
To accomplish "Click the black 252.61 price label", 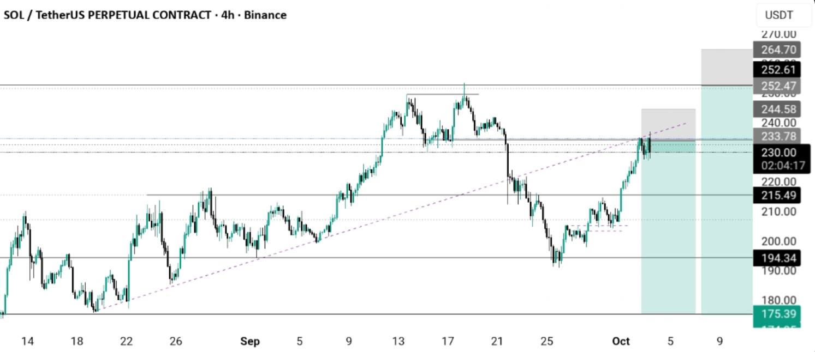I will coord(777,70).
